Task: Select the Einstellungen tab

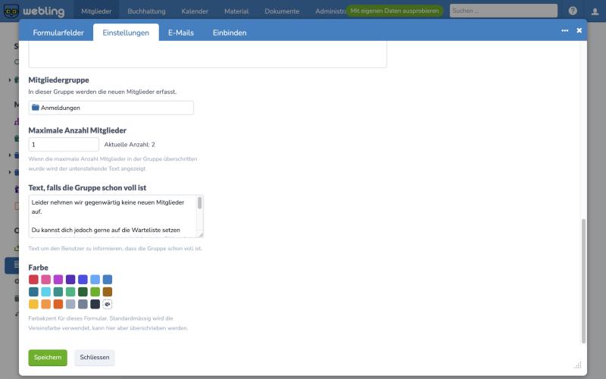Action: (126, 33)
